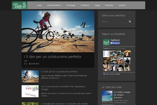Open cicloturismo article thumbnail in list
Screen dimensions: 157x105
pyautogui.click(x=30, y=76)
